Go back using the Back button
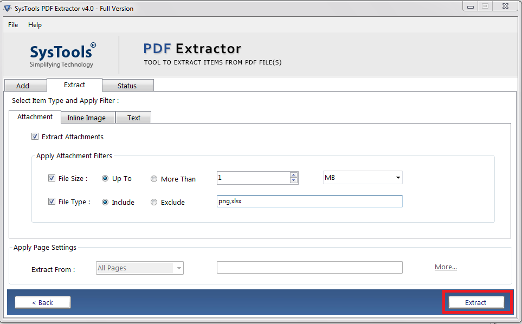The image size is (522, 324). pyautogui.click(x=42, y=302)
